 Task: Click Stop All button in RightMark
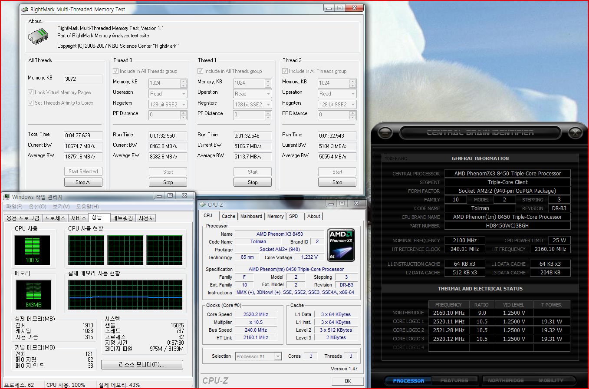[x=83, y=182]
